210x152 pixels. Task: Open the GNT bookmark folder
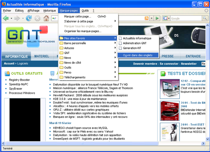pos(88,53)
